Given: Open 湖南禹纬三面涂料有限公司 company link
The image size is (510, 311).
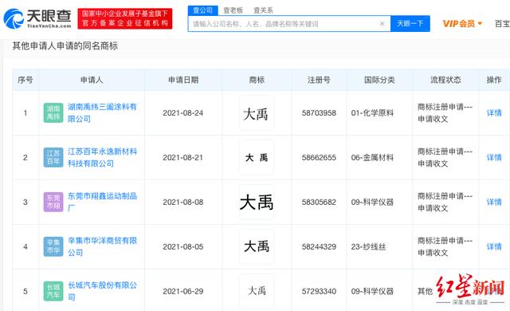Looking at the screenshot, I should (102, 112).
